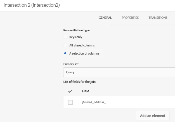The image size is (175, 122).
Task: Click the All shared columns label text
Action: coord(82,45)
